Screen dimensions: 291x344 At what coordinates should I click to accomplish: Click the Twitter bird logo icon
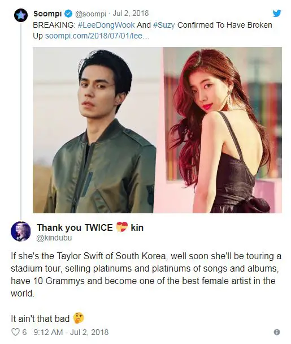point(277,14)
